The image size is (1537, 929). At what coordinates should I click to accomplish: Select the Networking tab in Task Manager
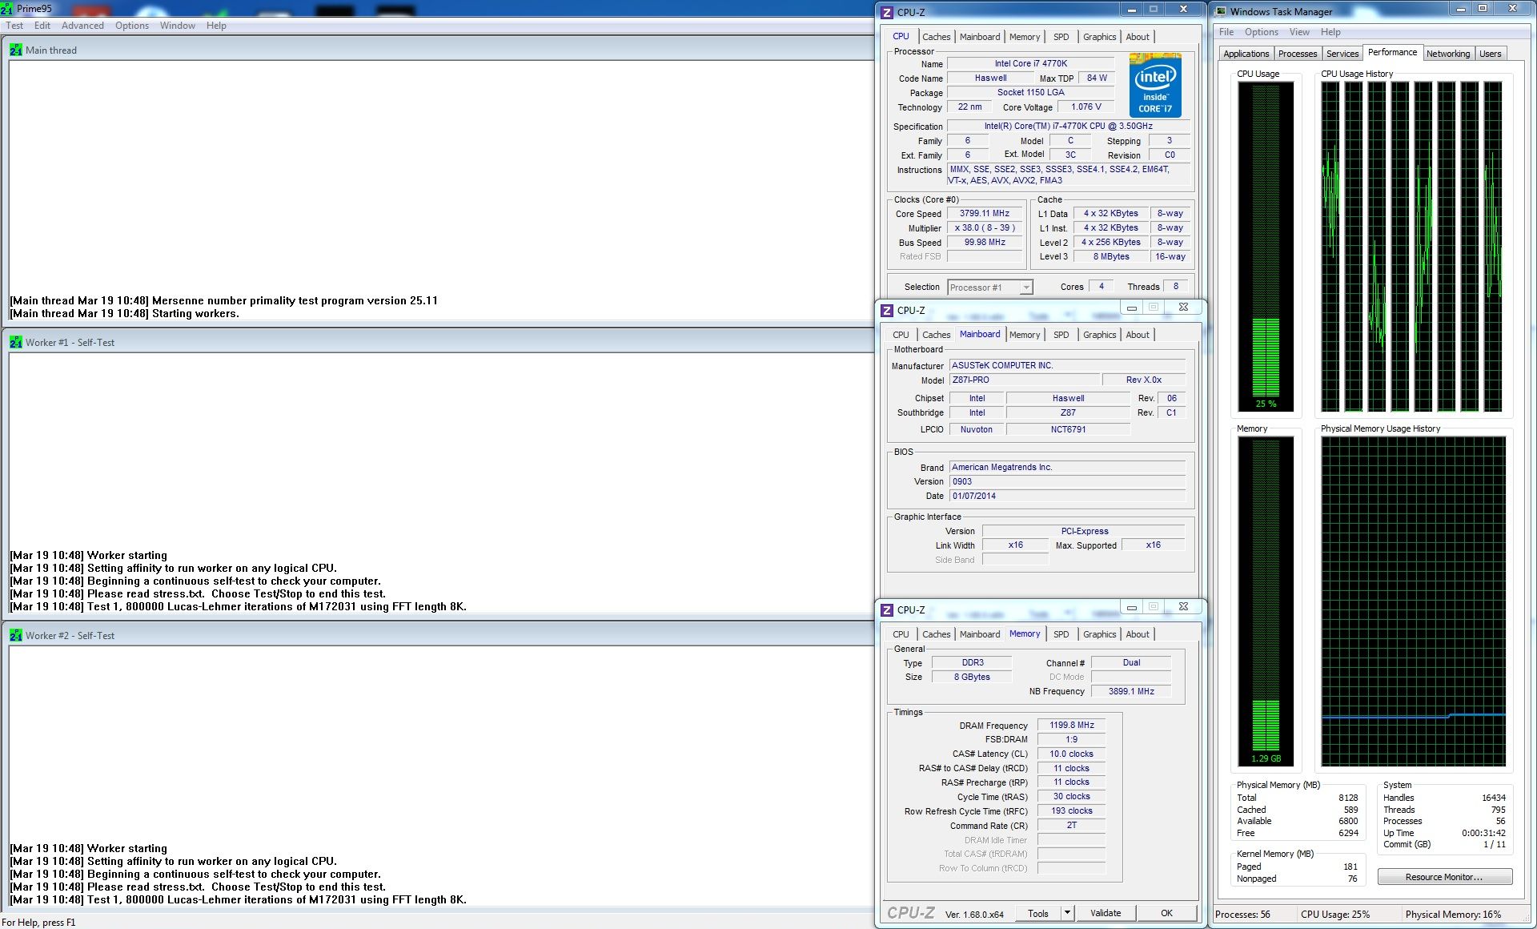(x=1447, y=54)
